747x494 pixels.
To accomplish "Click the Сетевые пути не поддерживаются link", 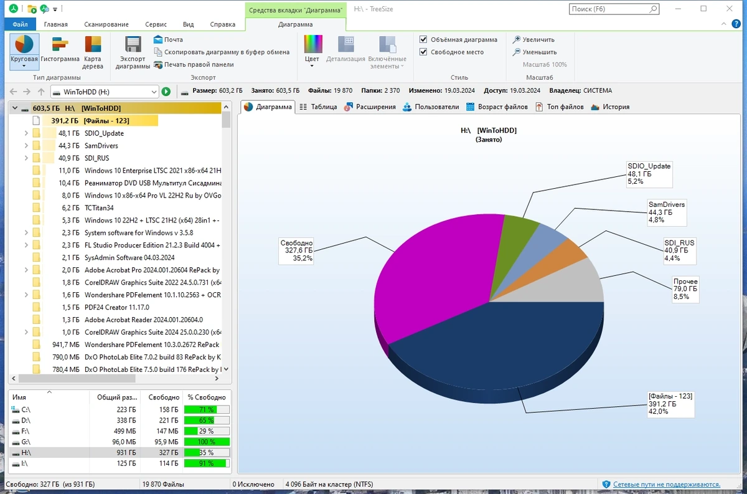I will pos(667,484).
